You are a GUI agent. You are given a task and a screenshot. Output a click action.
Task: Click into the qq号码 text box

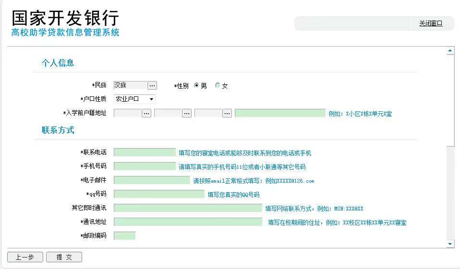(159, 194)
